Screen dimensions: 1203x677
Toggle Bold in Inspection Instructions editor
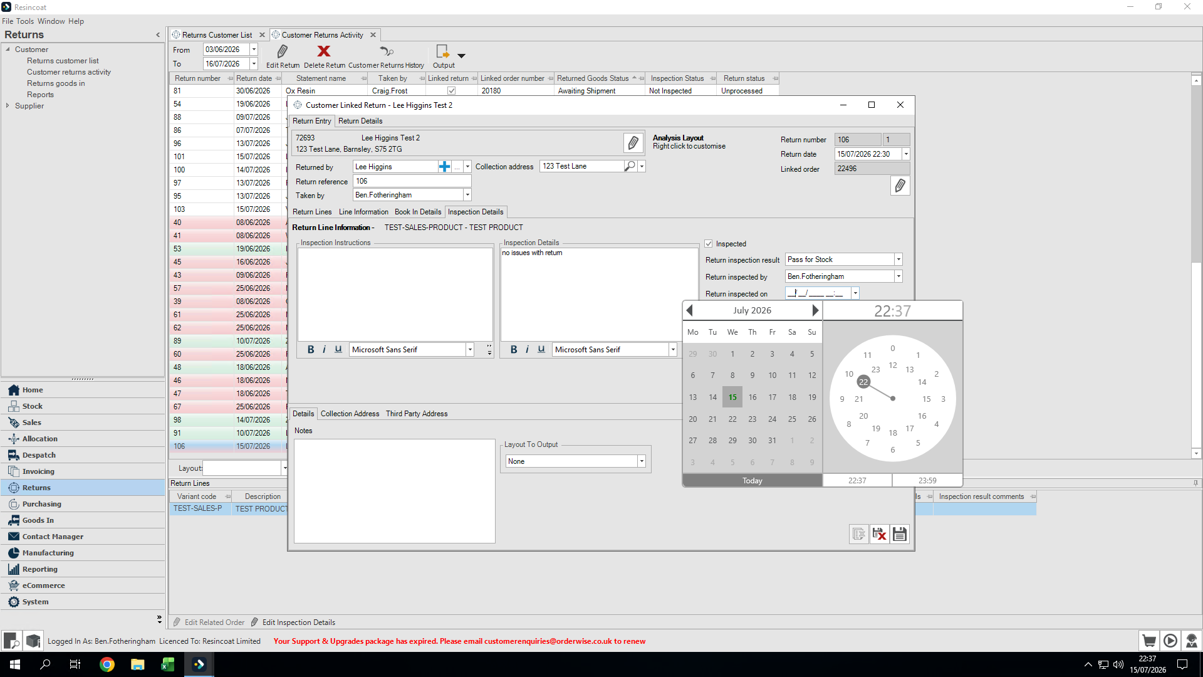(x=311, y=350)
